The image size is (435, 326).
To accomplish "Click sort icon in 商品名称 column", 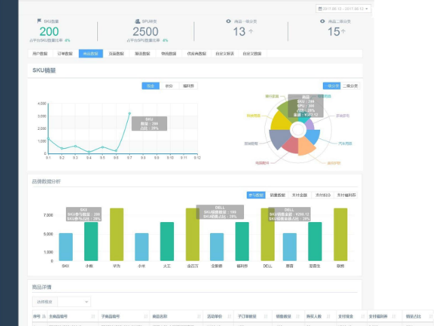I will (x=198, y=316).
